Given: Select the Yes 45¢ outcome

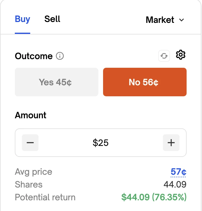Looking at the screenshot, I should click(x=56, y=82).
